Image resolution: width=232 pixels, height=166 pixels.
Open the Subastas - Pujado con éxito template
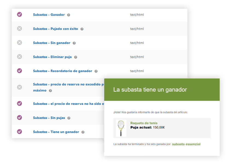click(56, 29)
